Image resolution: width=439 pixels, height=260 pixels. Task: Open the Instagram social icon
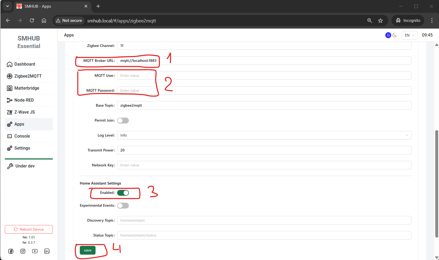point(23,251)
